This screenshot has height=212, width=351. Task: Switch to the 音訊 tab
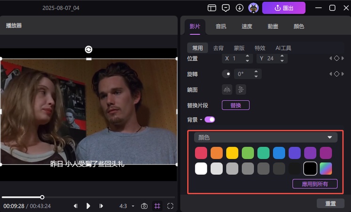pos(221,26)
